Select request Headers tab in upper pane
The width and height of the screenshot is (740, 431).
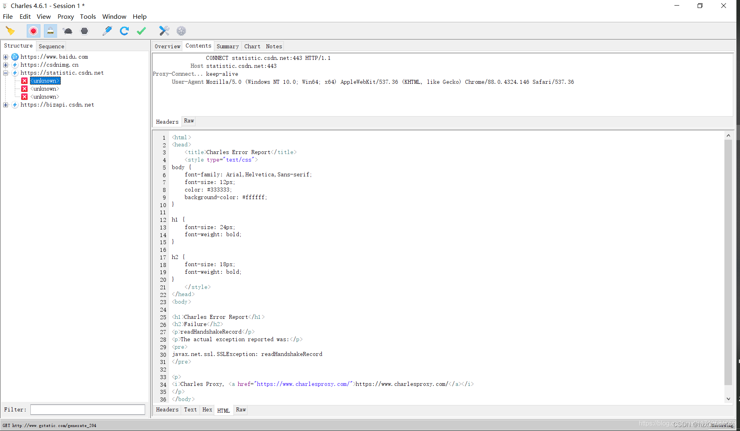click(167, 122)
